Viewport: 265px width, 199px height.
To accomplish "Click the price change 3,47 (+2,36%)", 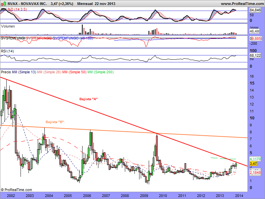I will tap(62, 4).
